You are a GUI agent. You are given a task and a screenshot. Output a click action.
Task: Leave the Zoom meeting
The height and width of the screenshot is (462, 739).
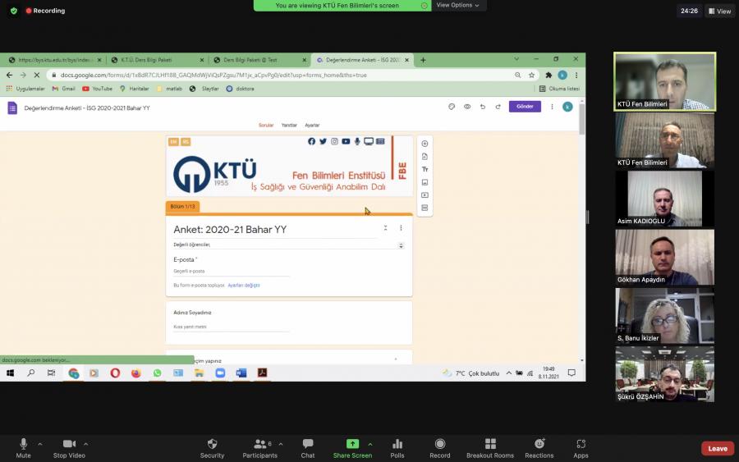point(718,448)
